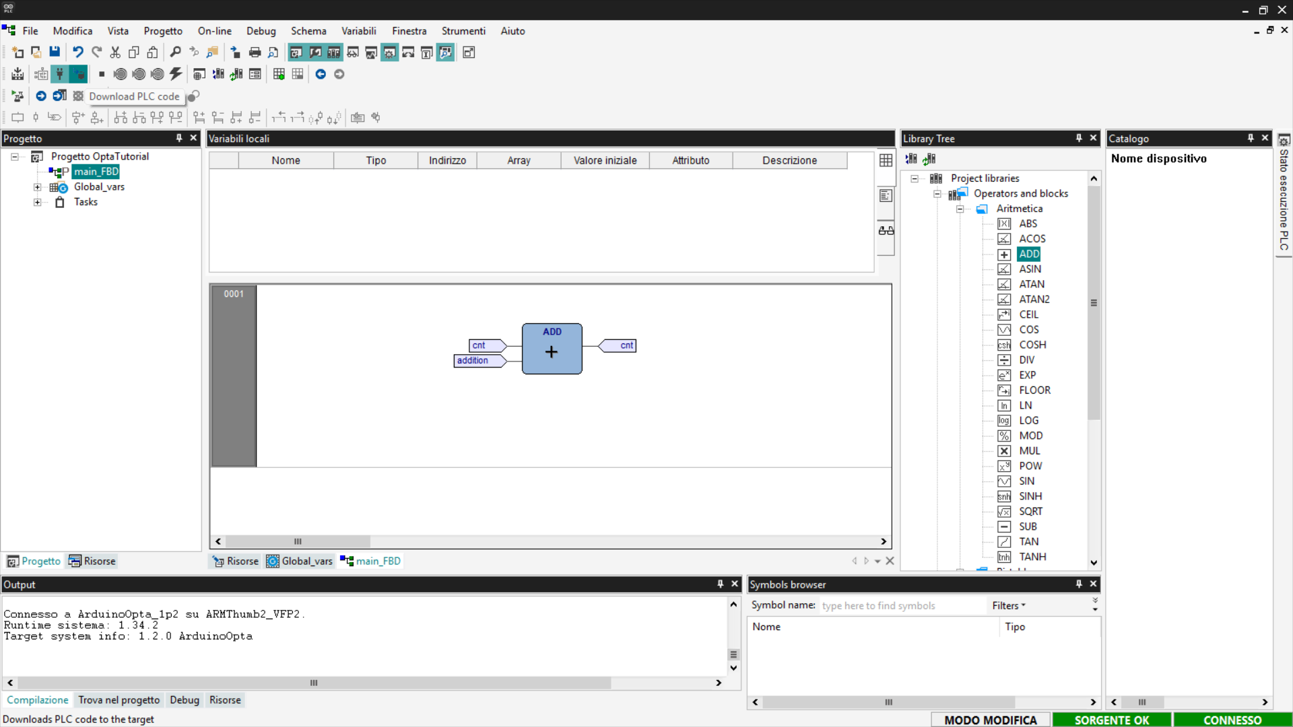Expand the Global_vars tree node
Viewport: 1293px width, 727px height.
(38, 187)
